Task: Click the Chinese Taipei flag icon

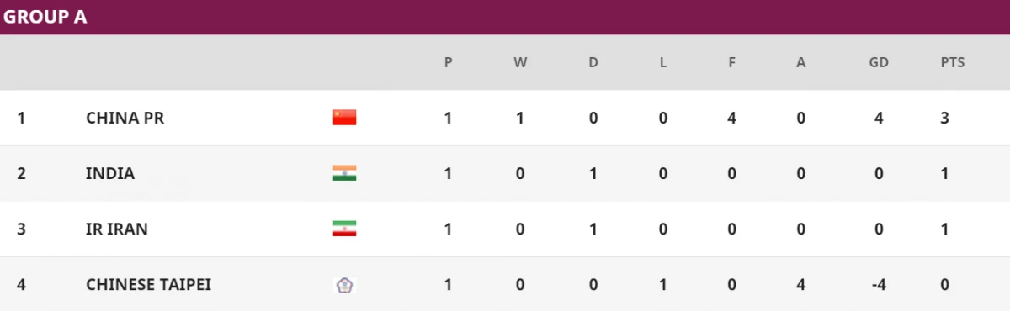Action: [344, 285]
